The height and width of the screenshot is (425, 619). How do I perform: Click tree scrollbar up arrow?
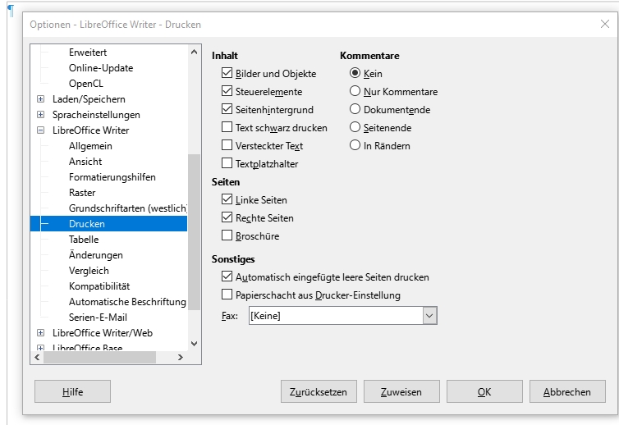tap(194, 52)
